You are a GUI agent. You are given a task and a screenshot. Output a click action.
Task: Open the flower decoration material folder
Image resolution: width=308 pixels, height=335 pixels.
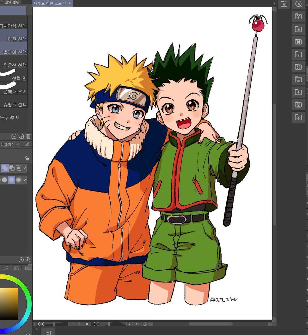[299, 42]
